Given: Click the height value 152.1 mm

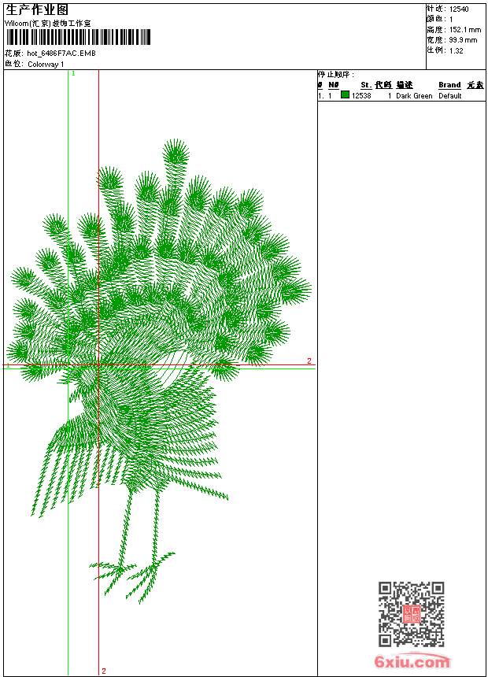Looking at the screenshot, I should (x=464, y=29).
